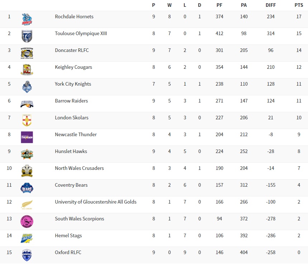Click the London Skolars shield crest

(27, 120)
